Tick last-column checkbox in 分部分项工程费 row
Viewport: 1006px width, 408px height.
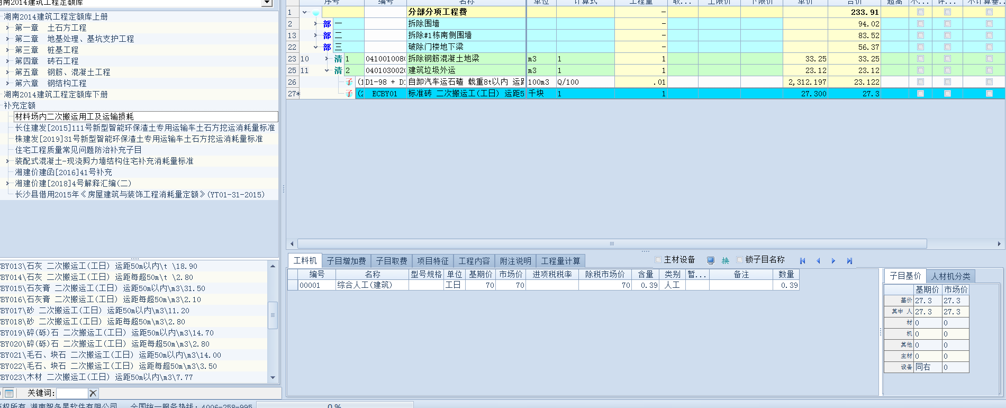[989, 12]
